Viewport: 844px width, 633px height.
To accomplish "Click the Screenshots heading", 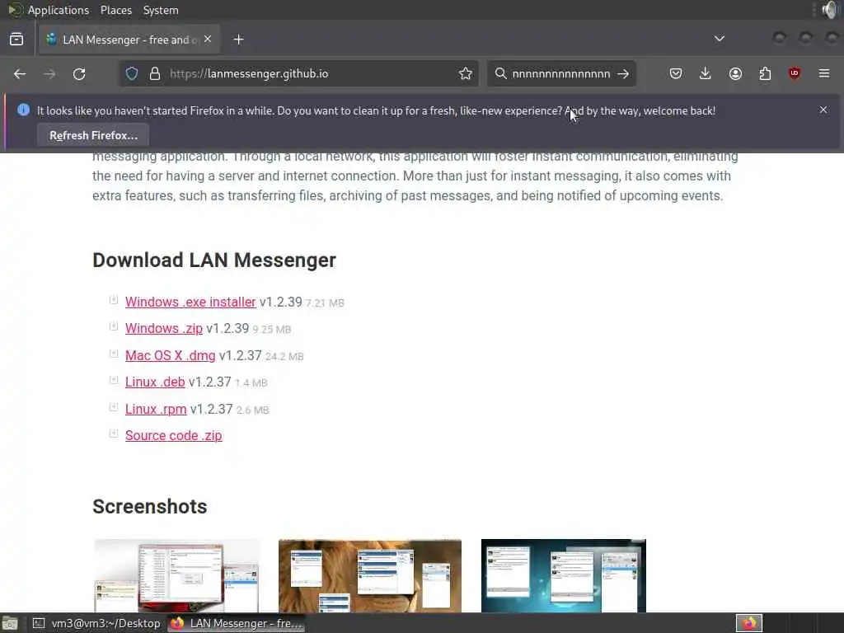I will point(150,507).
